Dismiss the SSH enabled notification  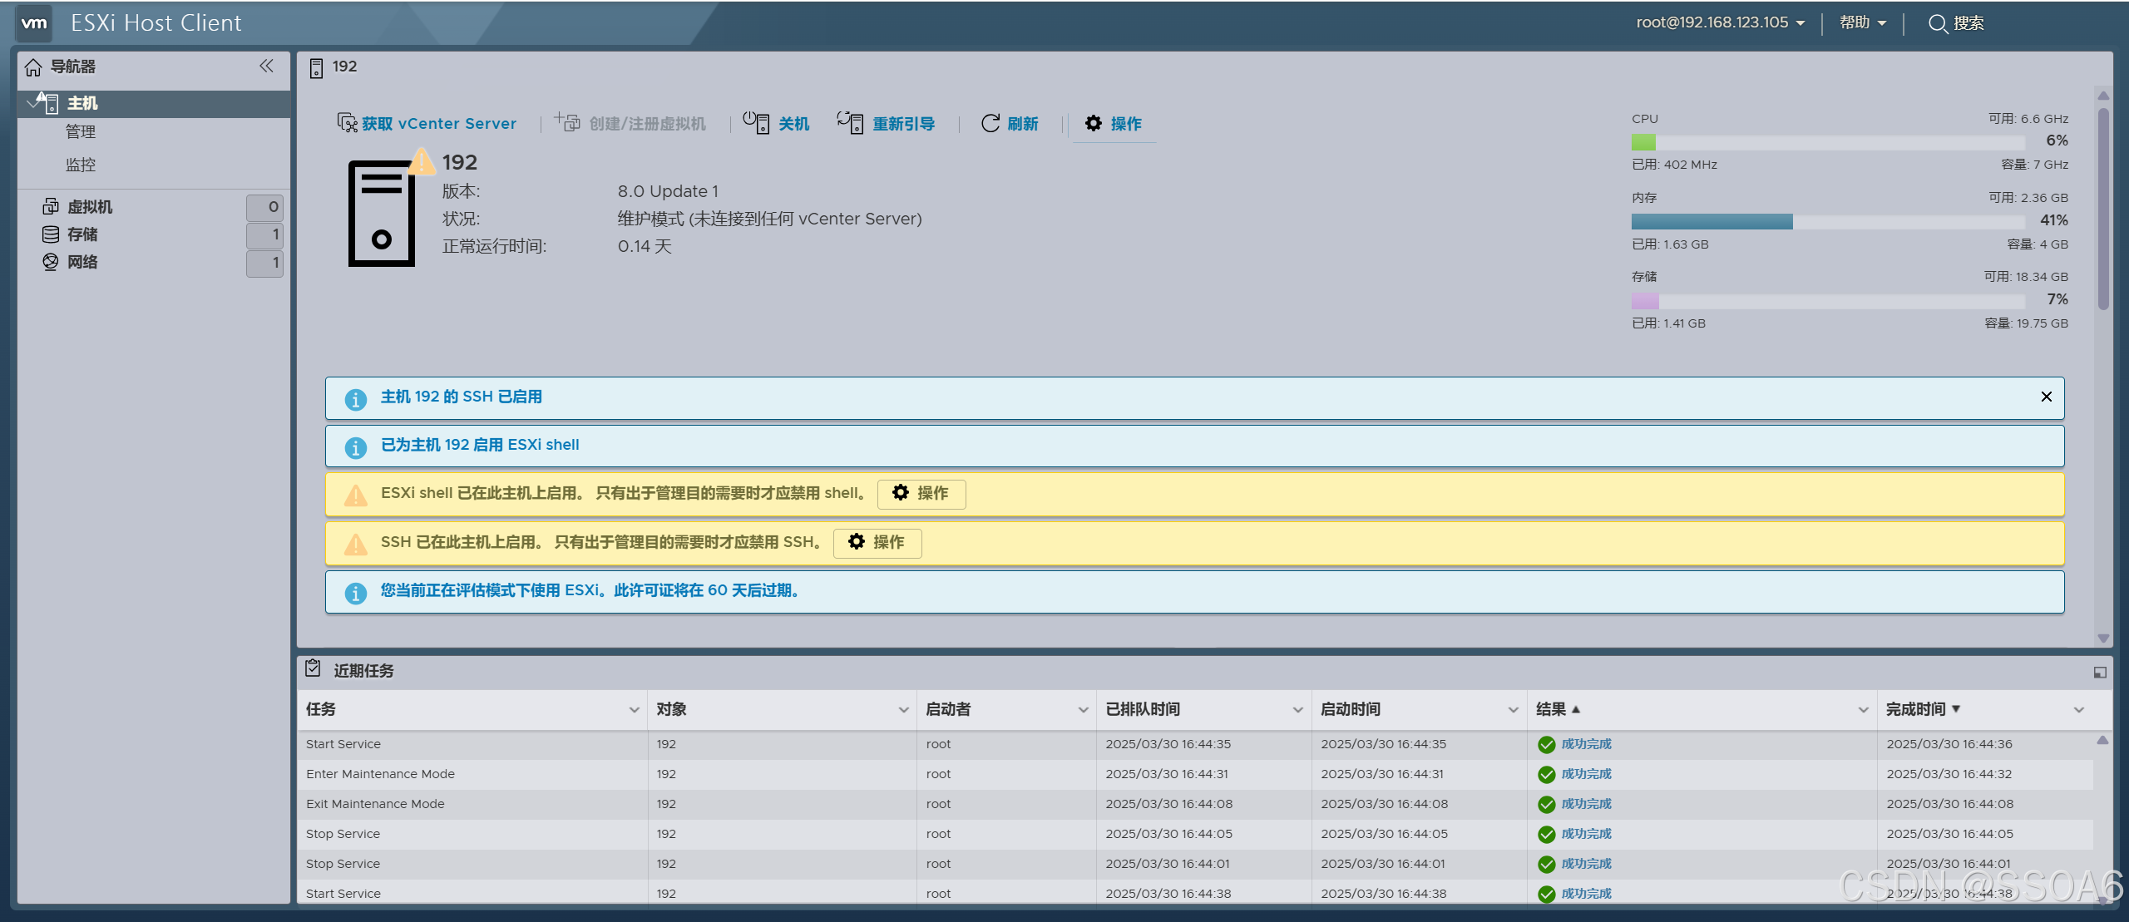[2046, 397]
